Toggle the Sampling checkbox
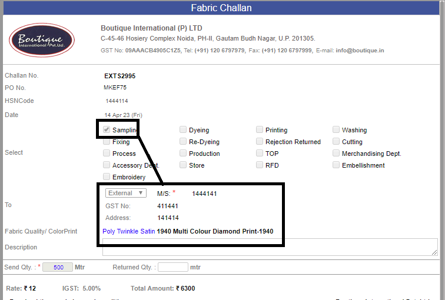 (x=107, y=129)
